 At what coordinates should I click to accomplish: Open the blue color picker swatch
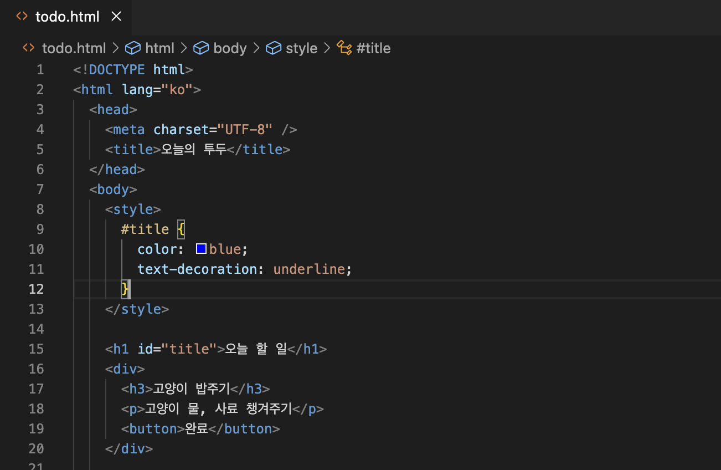pos(202,249)
